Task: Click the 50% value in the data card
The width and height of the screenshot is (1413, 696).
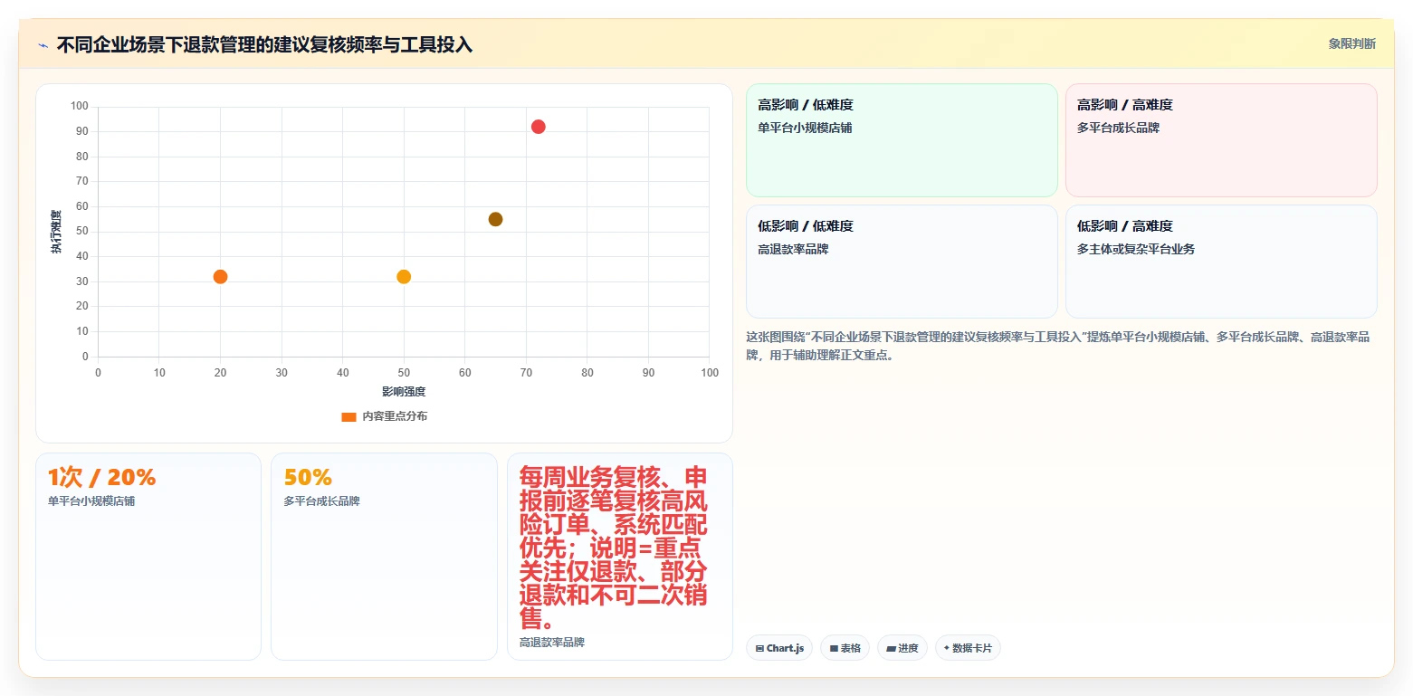Action: click(308, 477)
